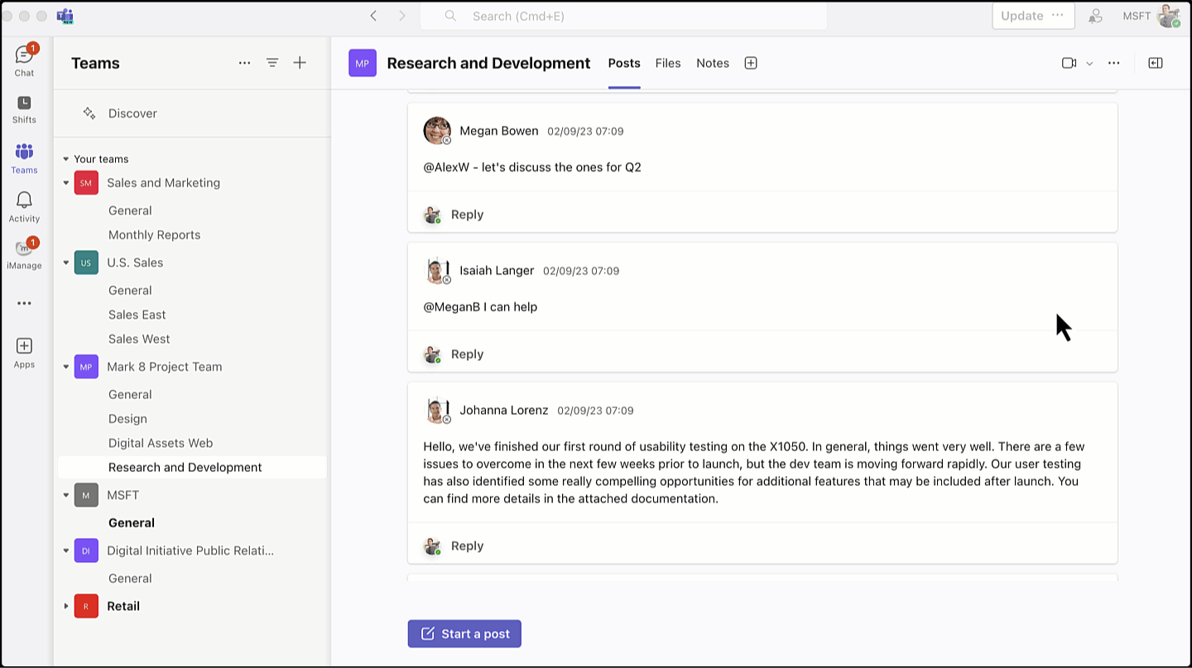1192x668 pixels.
Task: Collapse the Mark 8 Project Team
Action: (66, 367)
